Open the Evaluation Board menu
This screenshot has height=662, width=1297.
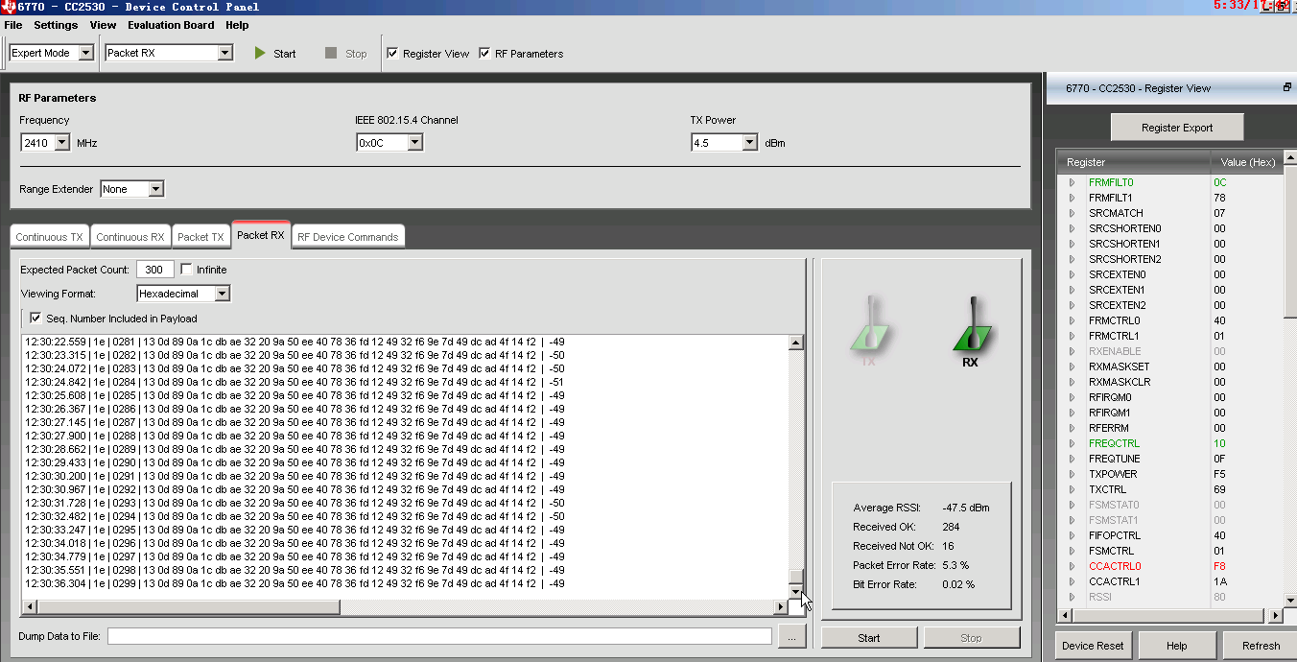(x=171, y=25)
